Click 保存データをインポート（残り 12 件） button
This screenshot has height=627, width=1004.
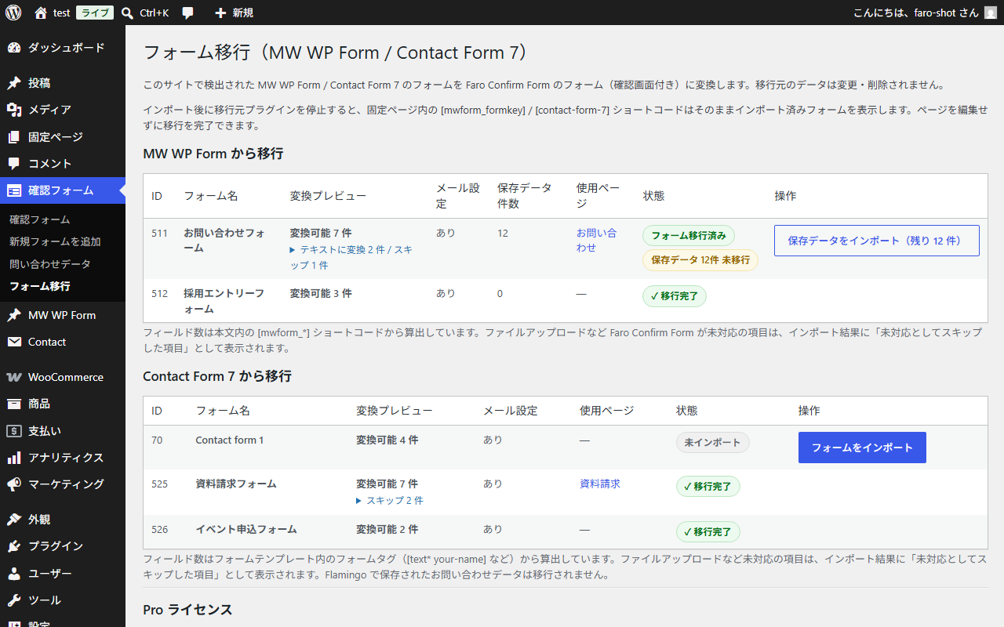click(877, 241)
